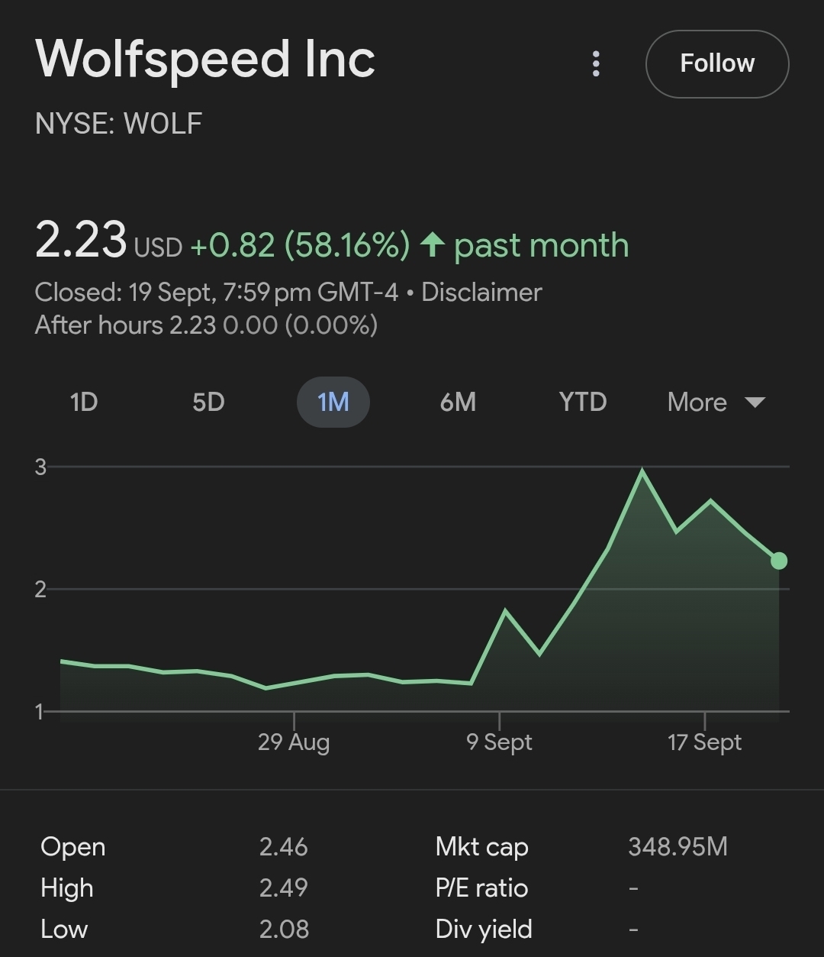Click the 2.23 USD price
The height and width of the screenshot is (957, 824).
(x=81, y=240)
